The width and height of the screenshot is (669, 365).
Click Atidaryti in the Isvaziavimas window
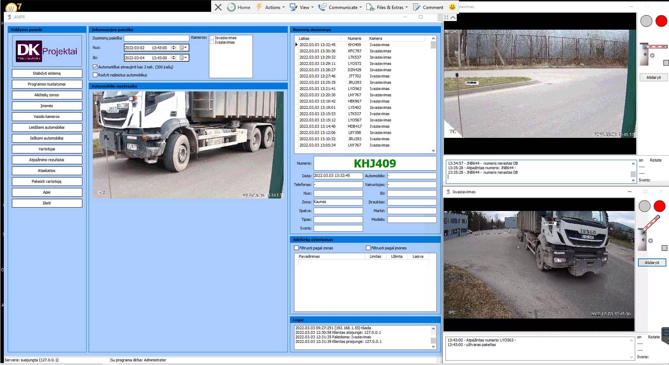652,263
